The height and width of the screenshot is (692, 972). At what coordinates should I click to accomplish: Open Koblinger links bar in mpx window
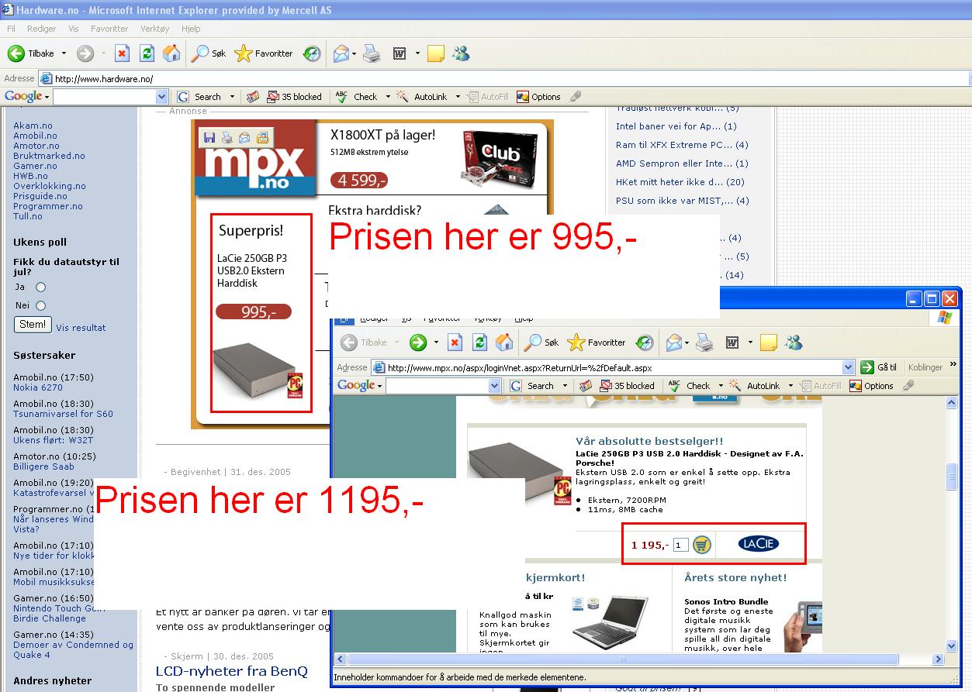pos(925,367)
